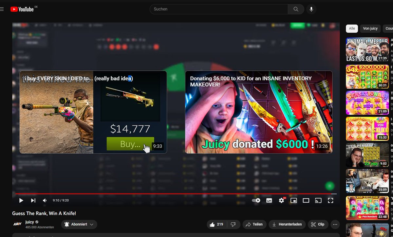Open Pick Random video thumbnail 32:48

[x=367, y=208]
